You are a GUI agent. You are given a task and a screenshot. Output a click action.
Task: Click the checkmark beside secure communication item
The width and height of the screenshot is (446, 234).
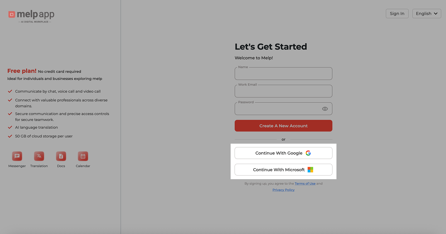10,114
